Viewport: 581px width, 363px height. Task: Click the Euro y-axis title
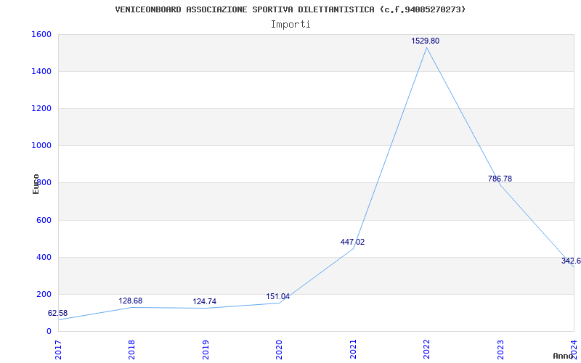(x=36, y=184)
